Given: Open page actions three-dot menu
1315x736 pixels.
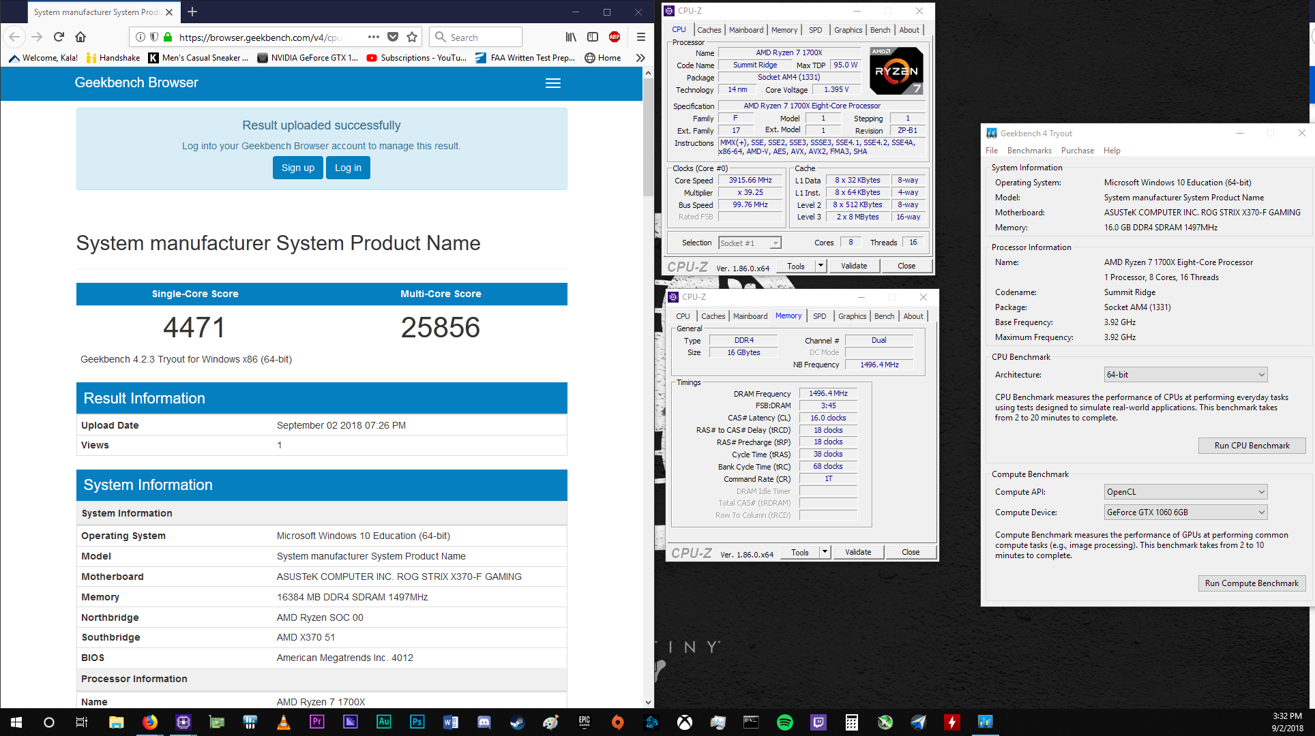Looking at the screenshot, I should (374, 37).
